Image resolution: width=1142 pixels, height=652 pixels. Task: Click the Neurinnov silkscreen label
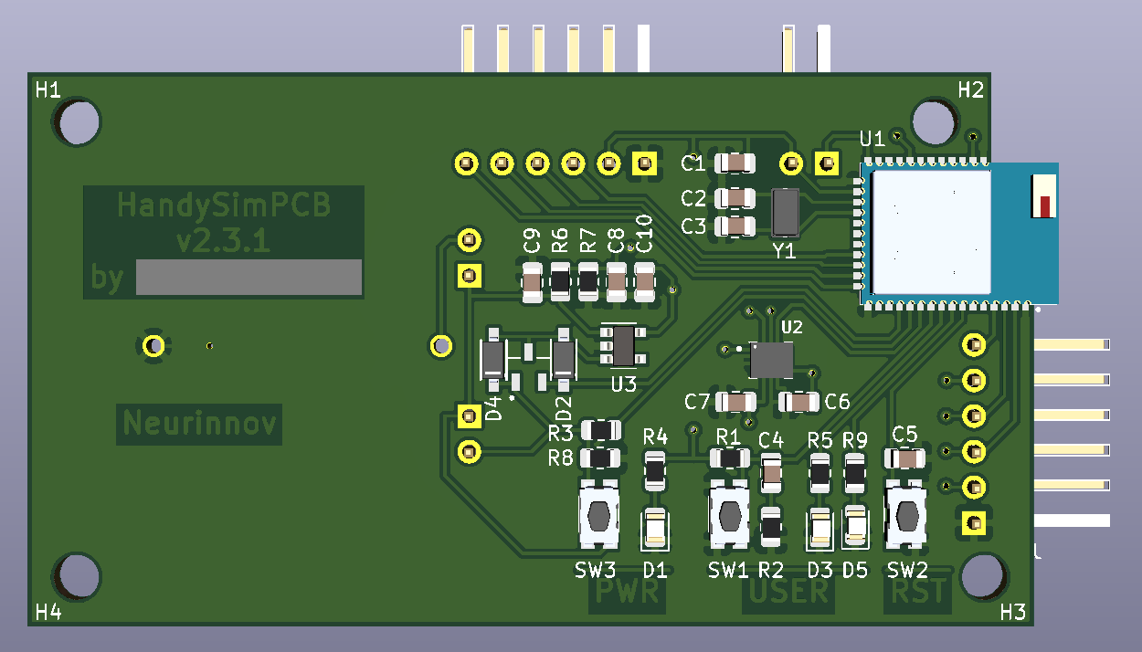tap(199, 425)
